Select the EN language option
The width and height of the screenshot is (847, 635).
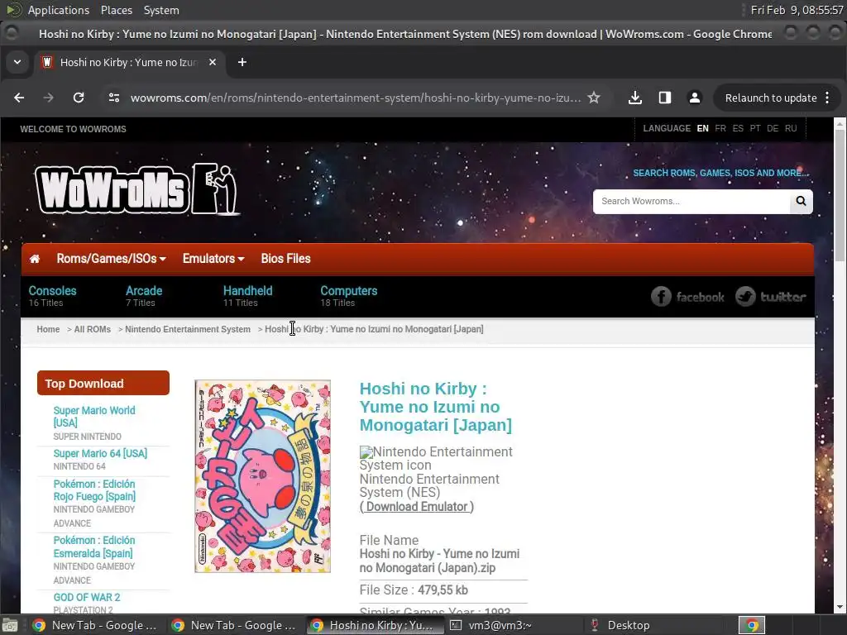point(702,128)
